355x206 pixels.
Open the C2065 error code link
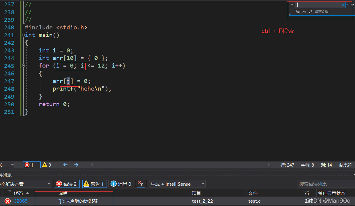pos(20,201)
